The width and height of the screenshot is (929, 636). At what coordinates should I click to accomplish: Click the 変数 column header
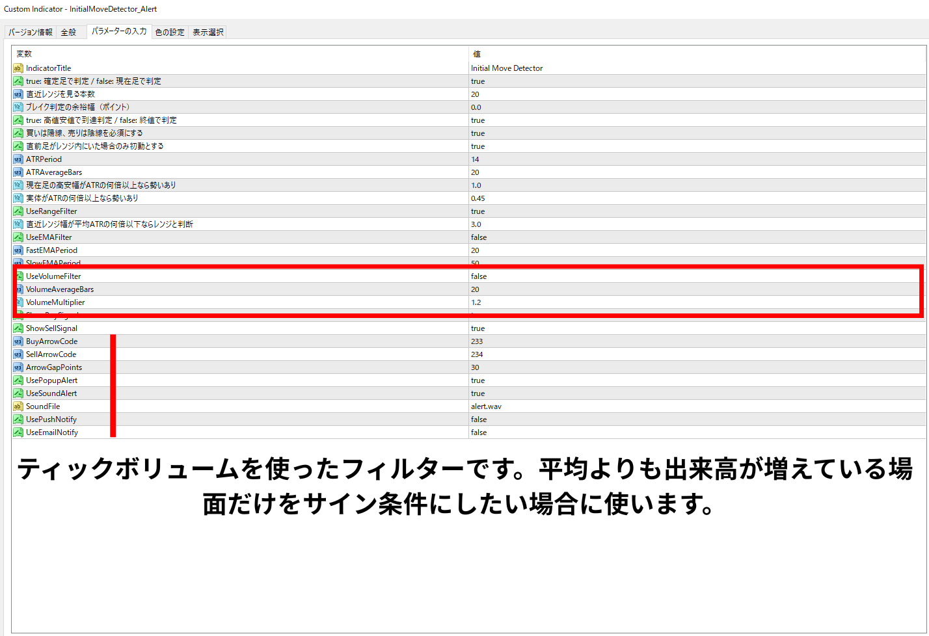[x=24, y=54]
